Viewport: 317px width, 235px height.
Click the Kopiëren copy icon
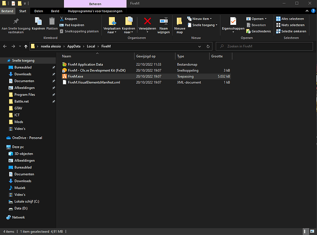point(39,21)
